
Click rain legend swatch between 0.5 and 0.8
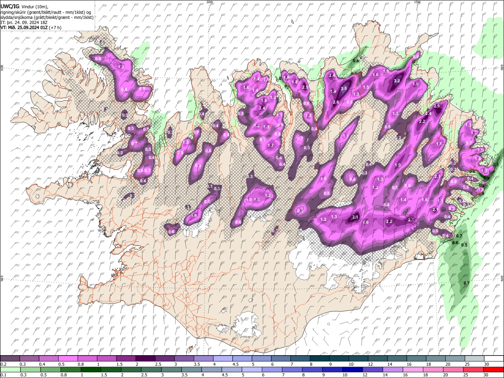[x=50, y=369]
